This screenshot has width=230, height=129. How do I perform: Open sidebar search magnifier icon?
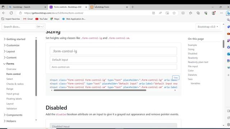pyautogui.click(x=228, y=20)
